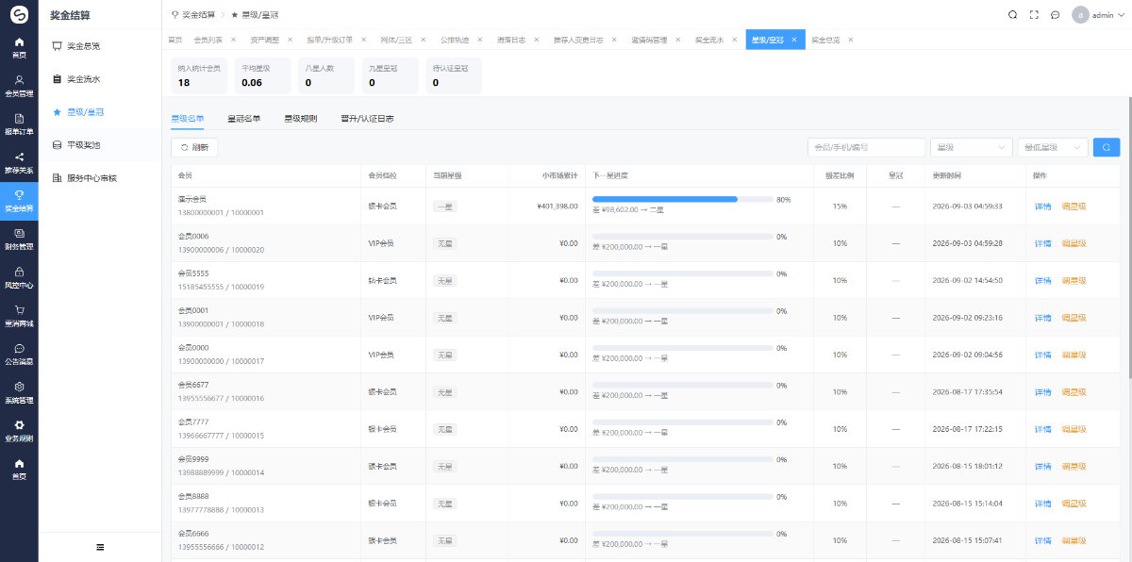Open 服务中心审核 in the side submenu
The height and width of the screenshot is (562, 1132).
click(100, 177)
